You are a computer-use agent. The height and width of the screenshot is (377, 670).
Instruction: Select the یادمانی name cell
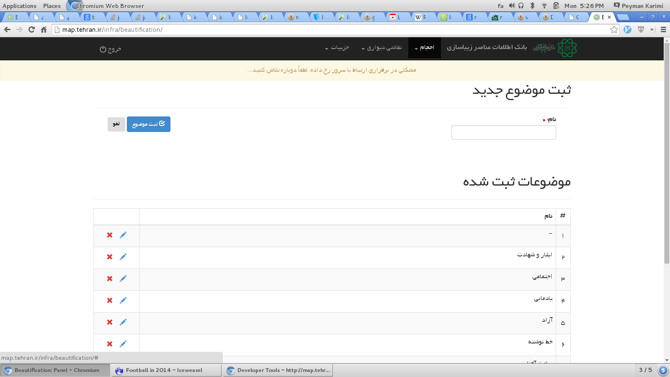tap(348, 301)
